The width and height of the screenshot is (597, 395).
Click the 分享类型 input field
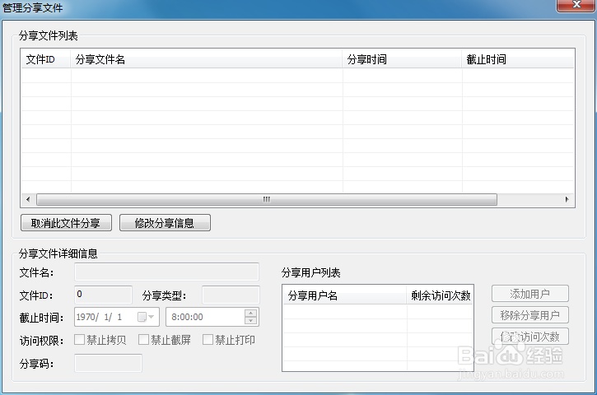[x=231, y=295]
